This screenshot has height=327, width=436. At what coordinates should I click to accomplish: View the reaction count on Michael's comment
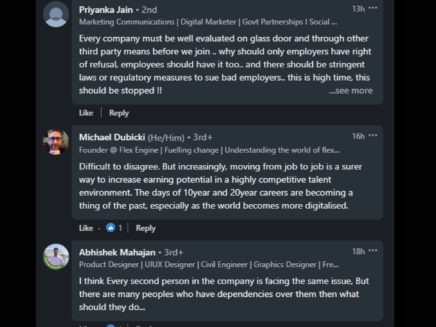click(x=120, y=228)
